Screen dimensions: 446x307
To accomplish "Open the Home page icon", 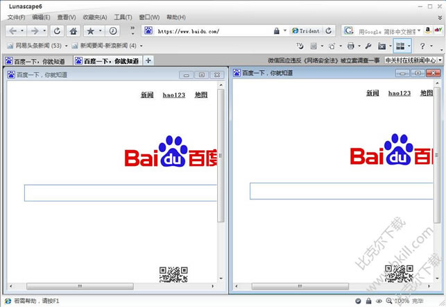I will [74, 31].
